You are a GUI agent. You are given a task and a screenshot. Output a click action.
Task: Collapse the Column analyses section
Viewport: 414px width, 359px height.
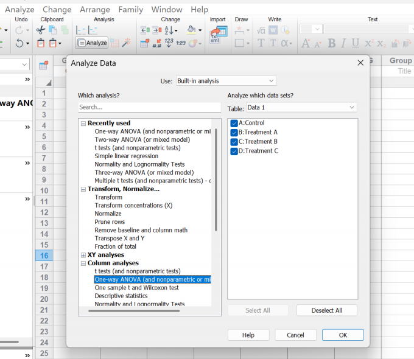(x=83, y=263)
